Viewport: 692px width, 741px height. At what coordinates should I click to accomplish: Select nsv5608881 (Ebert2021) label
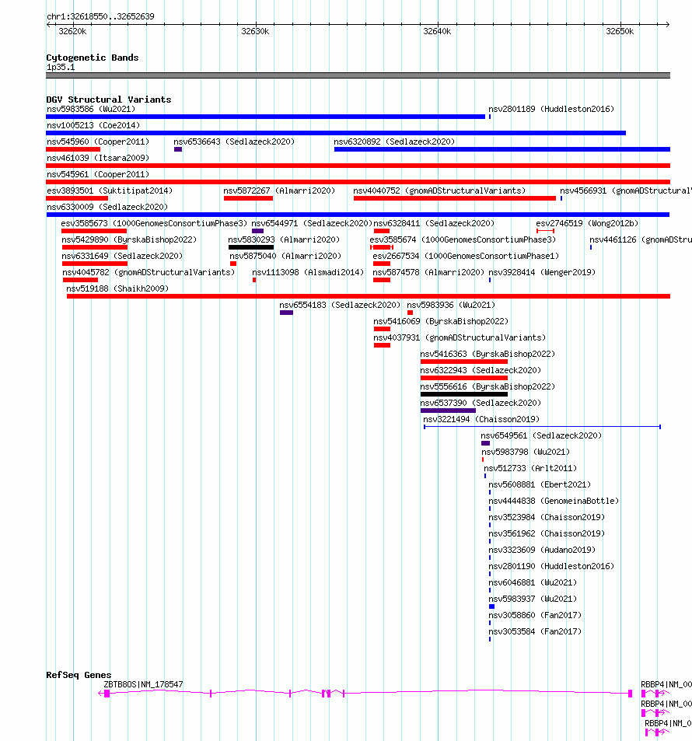540,485
